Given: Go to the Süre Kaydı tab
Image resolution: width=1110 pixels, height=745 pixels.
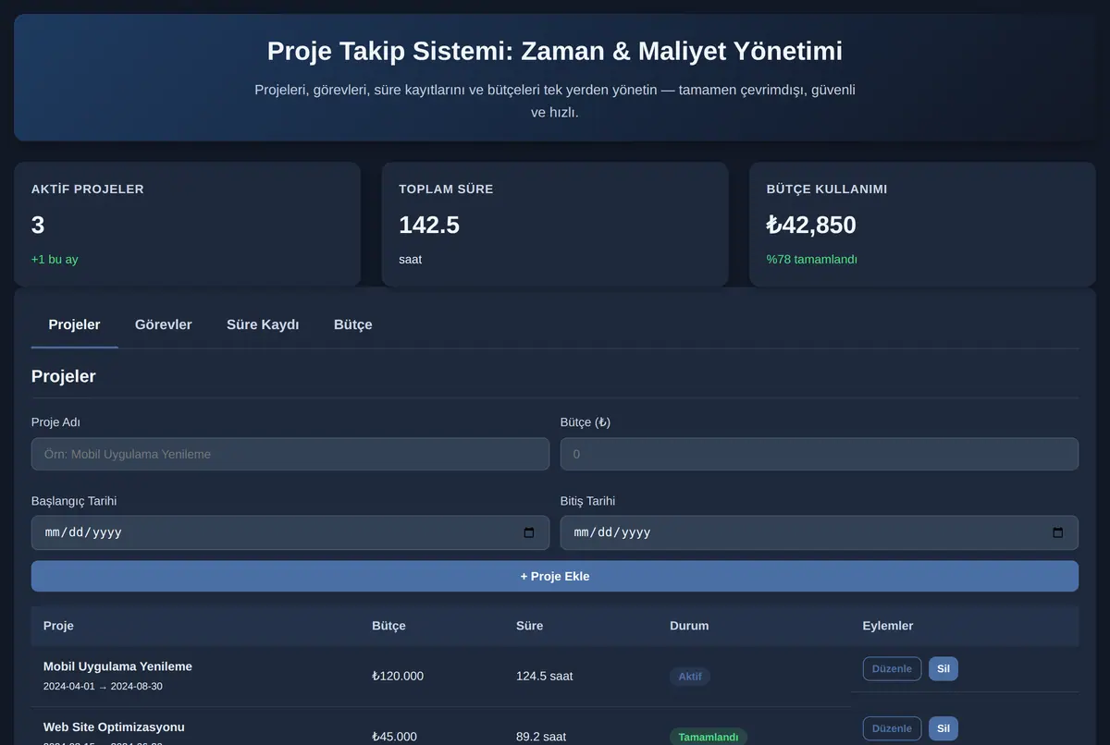Looking at the screenshot, I should point(263,324).
